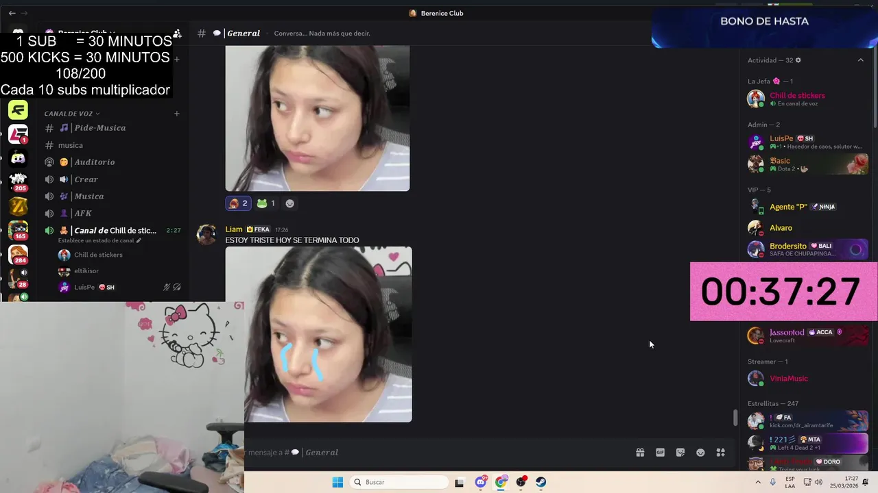Create a channel in CANAL DE VOZ
878x493 pixels.
176,114
